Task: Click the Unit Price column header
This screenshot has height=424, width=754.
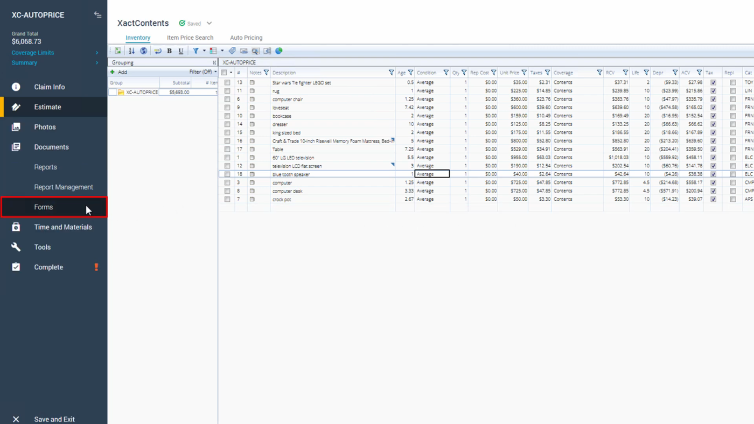Action: 509,73
